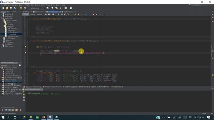This screenshot has height=120, width=214.
Task: Open the Run Project dropdown arrow
Action: 63,8
